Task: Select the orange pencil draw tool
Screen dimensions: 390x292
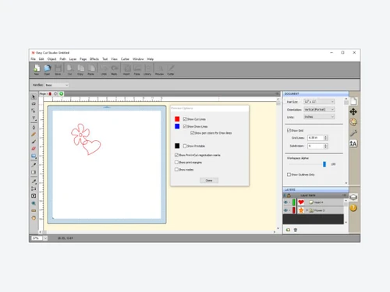Action: pos(34,135)
